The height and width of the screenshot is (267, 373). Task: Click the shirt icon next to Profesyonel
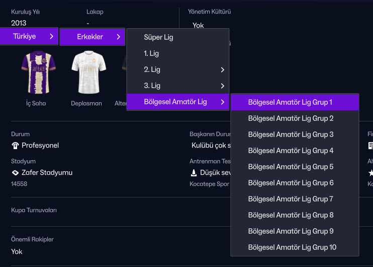[x=15, y=146]
